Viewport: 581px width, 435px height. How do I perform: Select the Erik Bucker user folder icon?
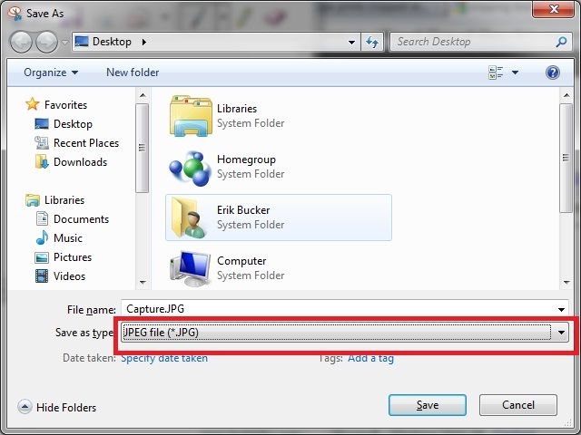click(190, 217)
